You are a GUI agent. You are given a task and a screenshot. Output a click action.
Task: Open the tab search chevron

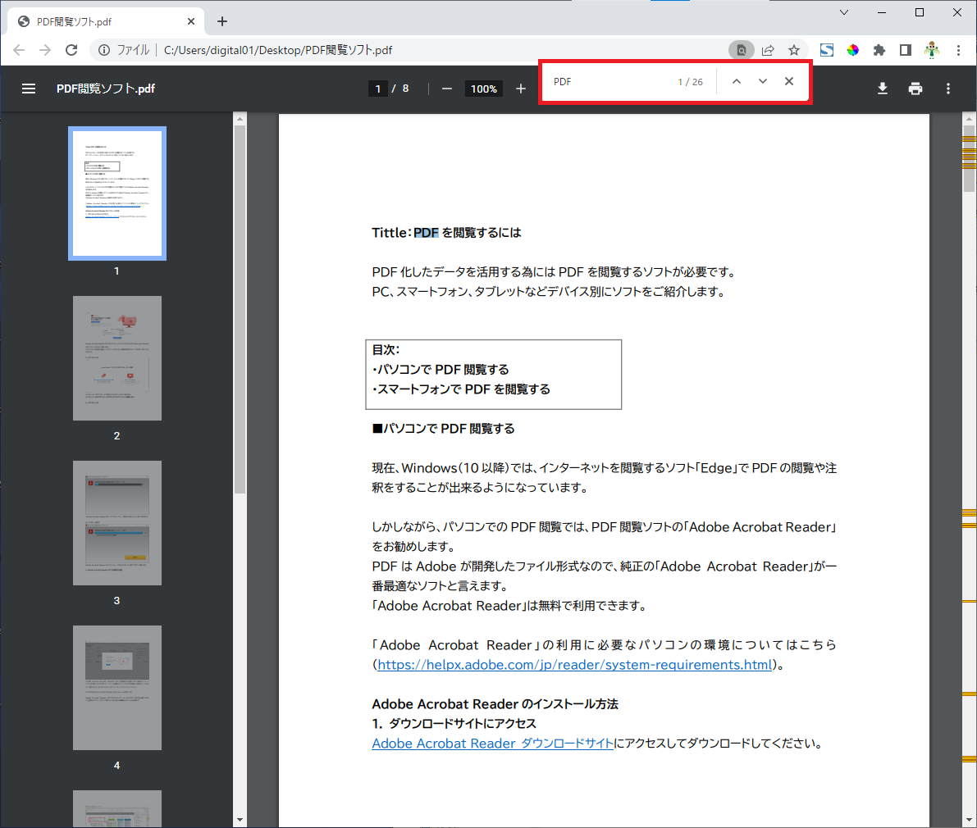click(x=844, y=12)
